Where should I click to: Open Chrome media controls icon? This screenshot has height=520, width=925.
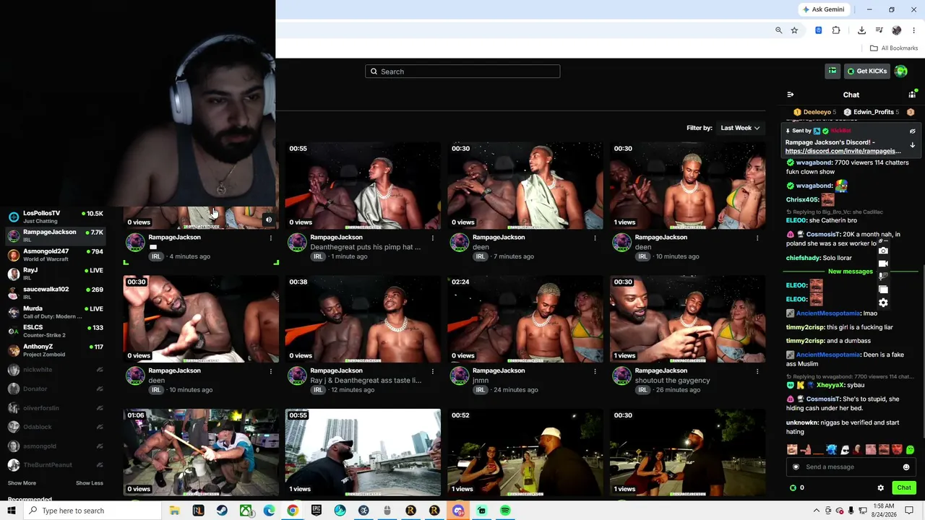coord(879,30)
